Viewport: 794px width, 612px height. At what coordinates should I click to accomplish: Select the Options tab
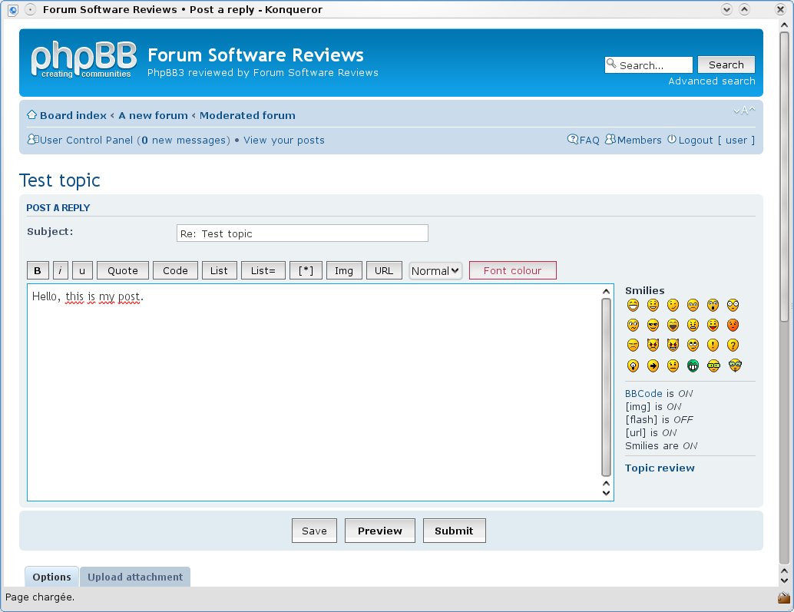(51, 577)
